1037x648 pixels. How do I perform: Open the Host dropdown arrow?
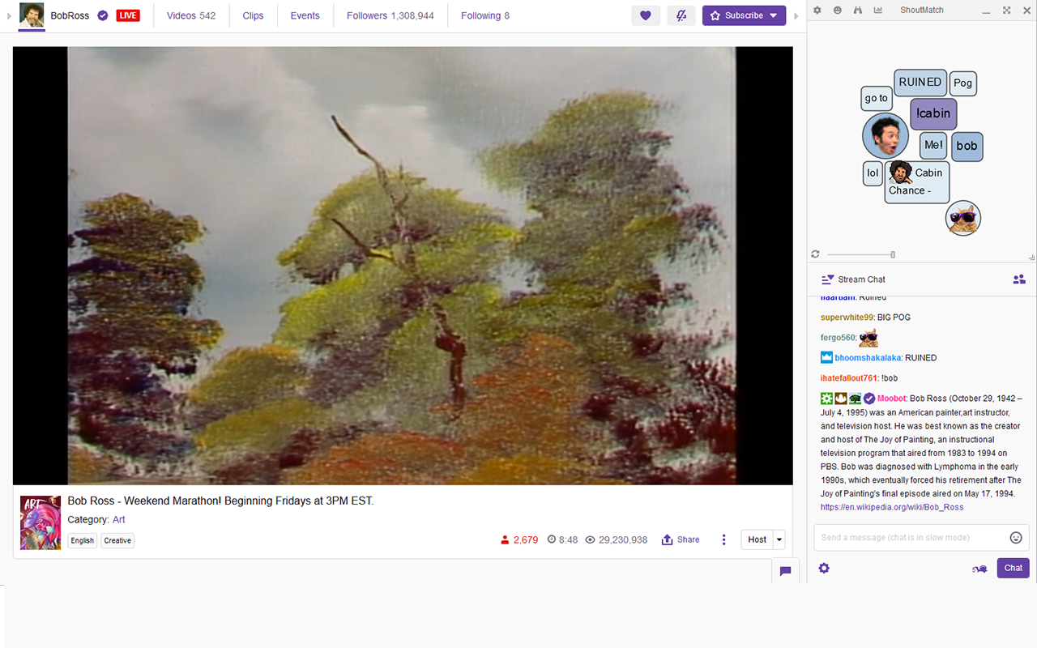coord(779,539)
